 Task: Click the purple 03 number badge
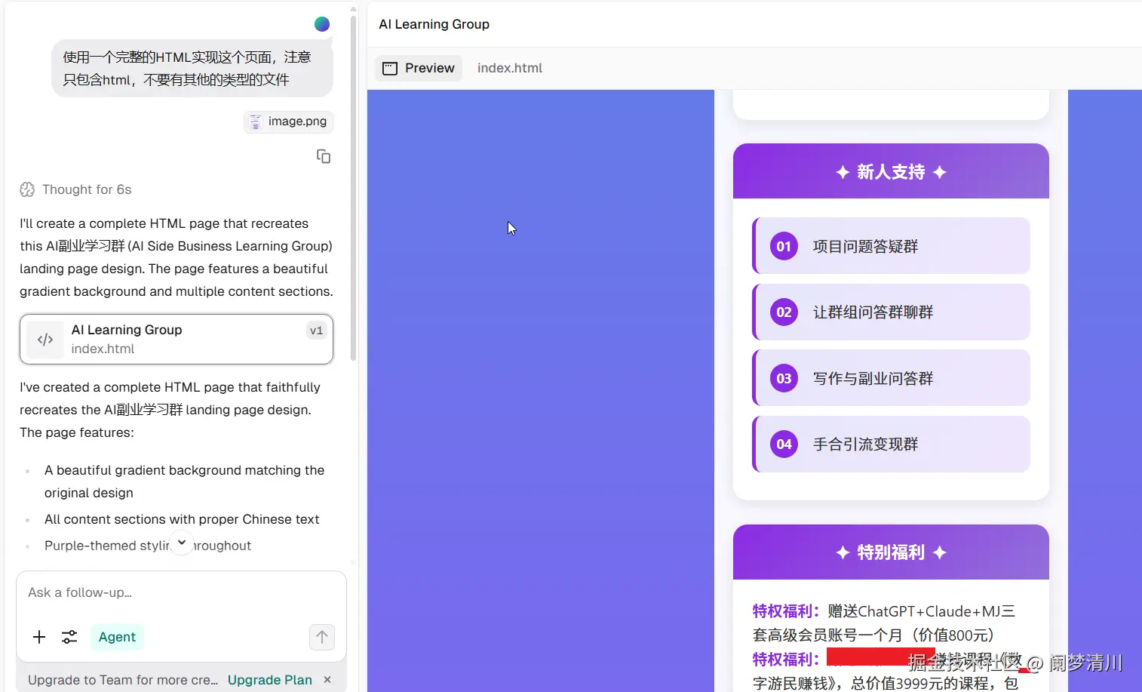784,378
